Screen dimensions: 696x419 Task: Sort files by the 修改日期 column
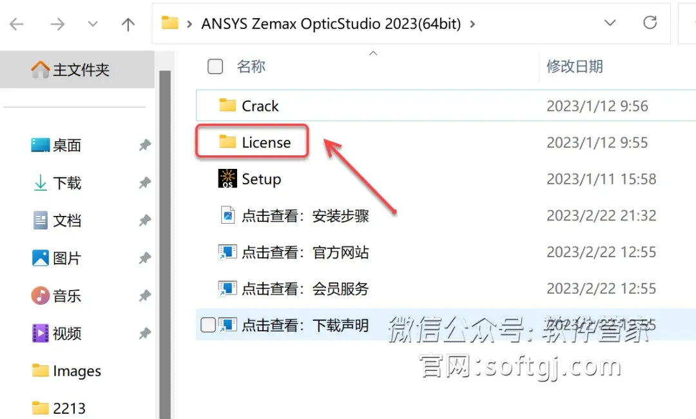click(x=574, y=66)
